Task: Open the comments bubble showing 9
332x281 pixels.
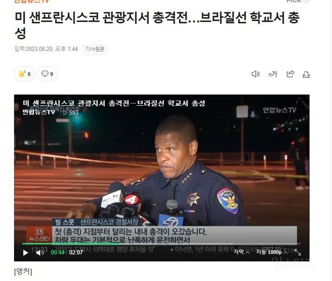Action: (x=47, y=74)
